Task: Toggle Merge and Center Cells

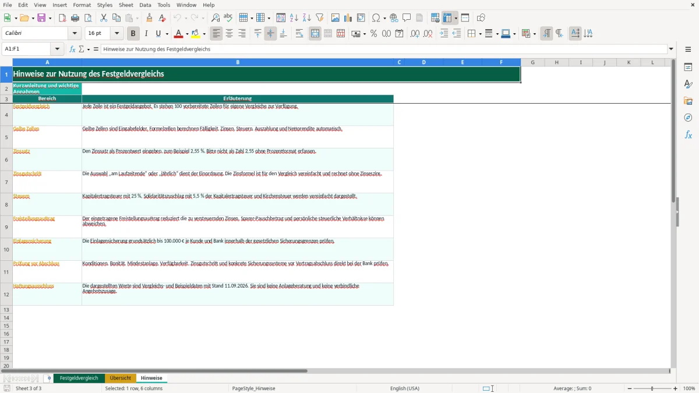Action: [x=315, y=34]
